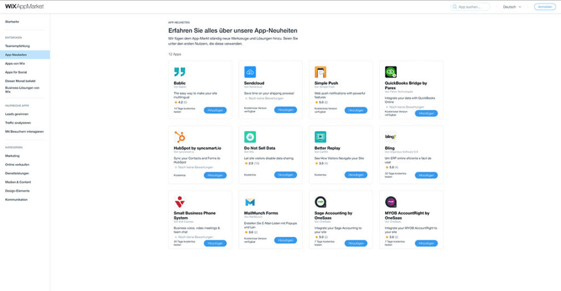561x291 pixels.
Task: Open Traffic analysieren in sidebar
Action: 18,123
